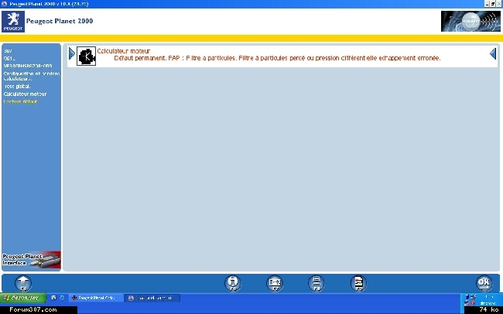
Task: Click the information icon in bottom toolbar
Action: click(x=231, y=282)
